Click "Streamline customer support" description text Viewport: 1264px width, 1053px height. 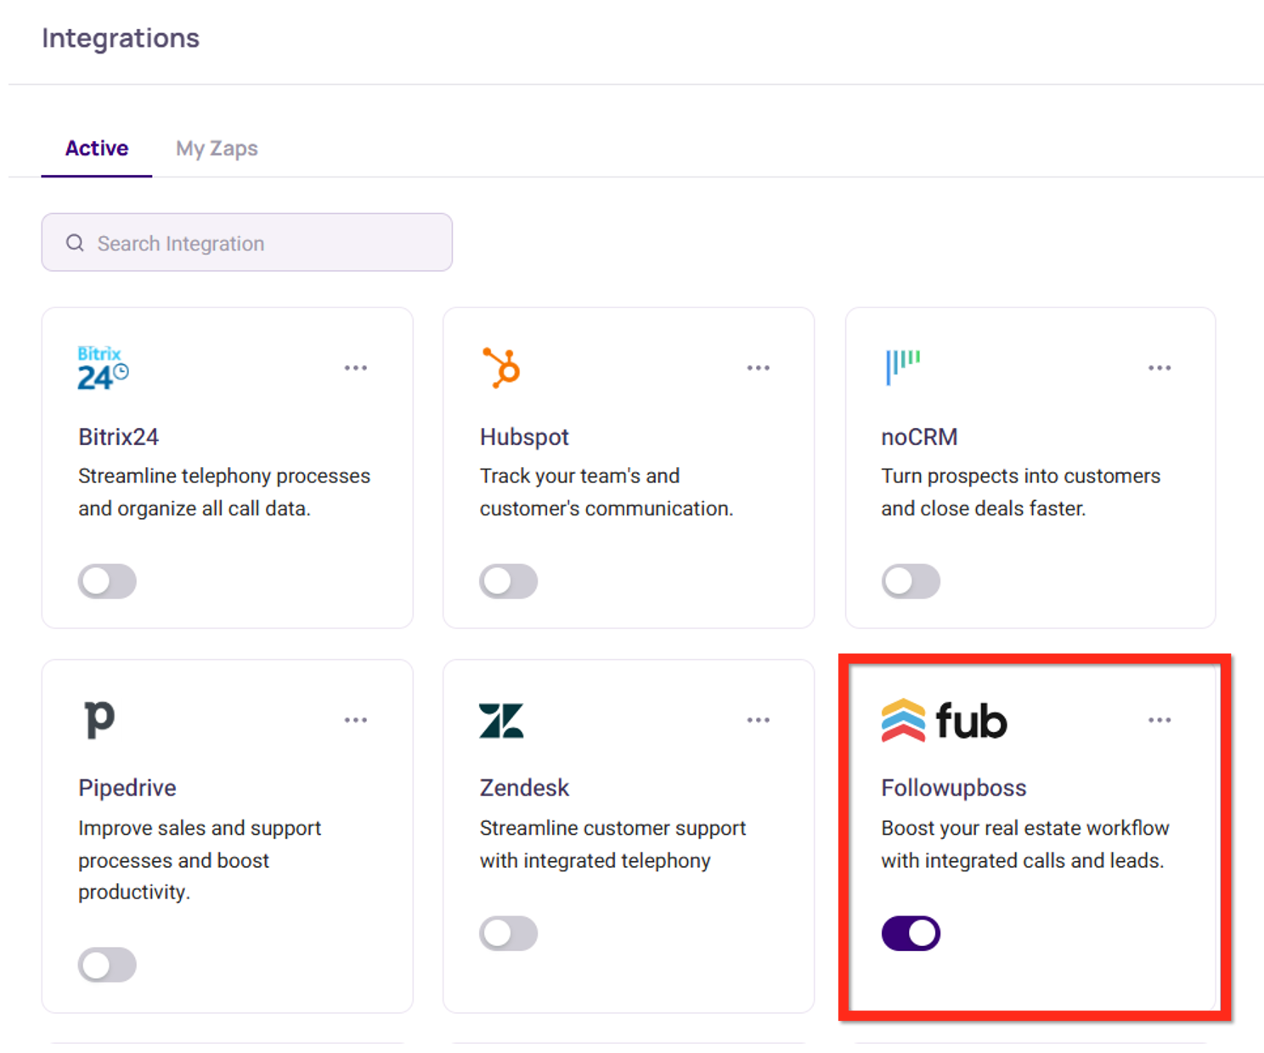(x=612, y=828)
